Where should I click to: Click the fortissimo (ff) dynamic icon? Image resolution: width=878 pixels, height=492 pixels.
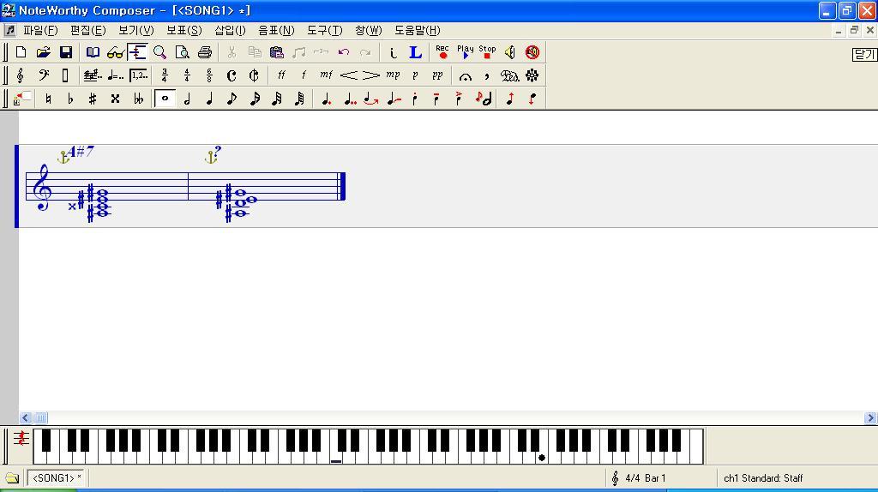click(x=280, y=75)
